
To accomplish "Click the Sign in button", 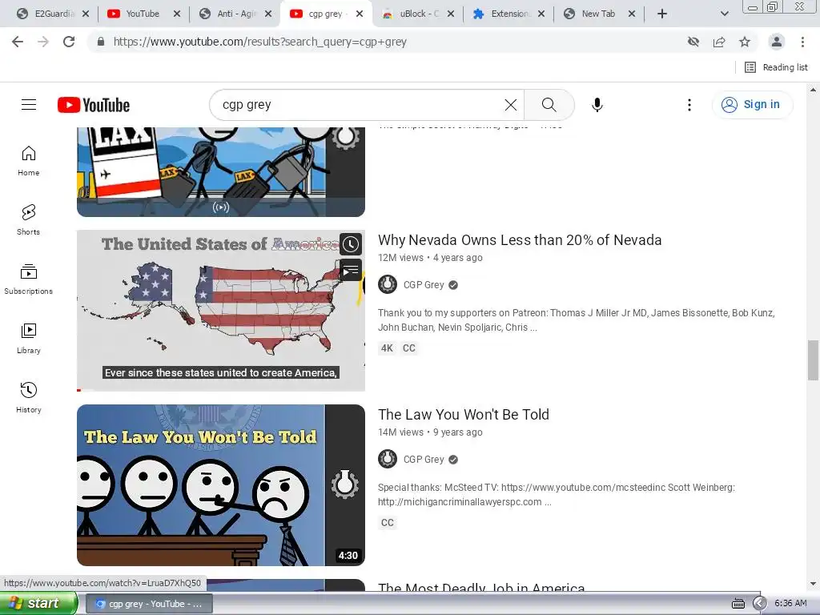I will tap(752, 105).
